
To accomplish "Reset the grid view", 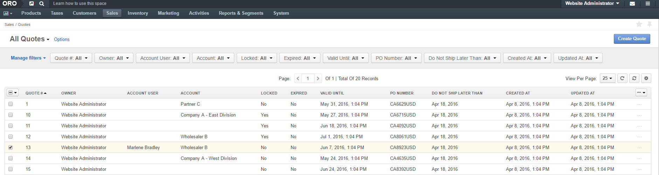I will pos(634,78).
